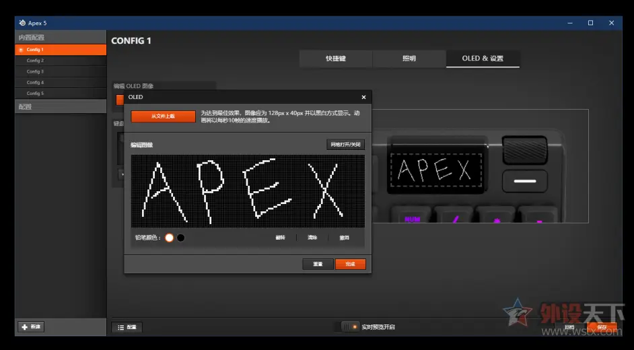
Task: Click 翻转 to invert the image
Action: (x=280, y=238)
